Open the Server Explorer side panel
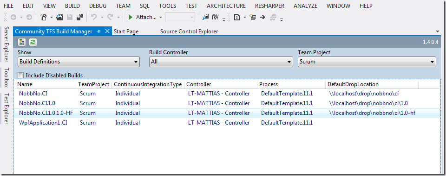This screenshot has width=446, height=176. [x=6, y=44]
